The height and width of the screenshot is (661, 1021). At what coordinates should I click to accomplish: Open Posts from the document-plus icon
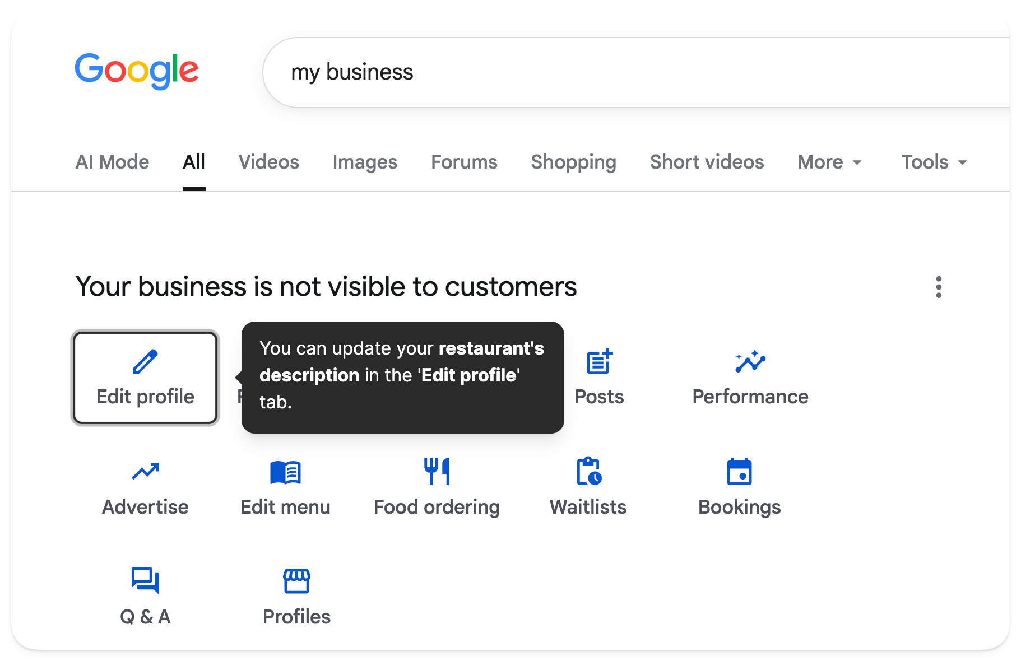tap(599, 362)
